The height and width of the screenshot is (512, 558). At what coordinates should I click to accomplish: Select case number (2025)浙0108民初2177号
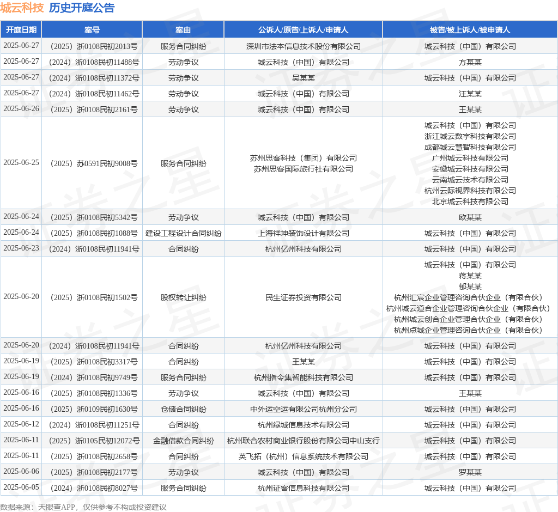coord(92,472)
